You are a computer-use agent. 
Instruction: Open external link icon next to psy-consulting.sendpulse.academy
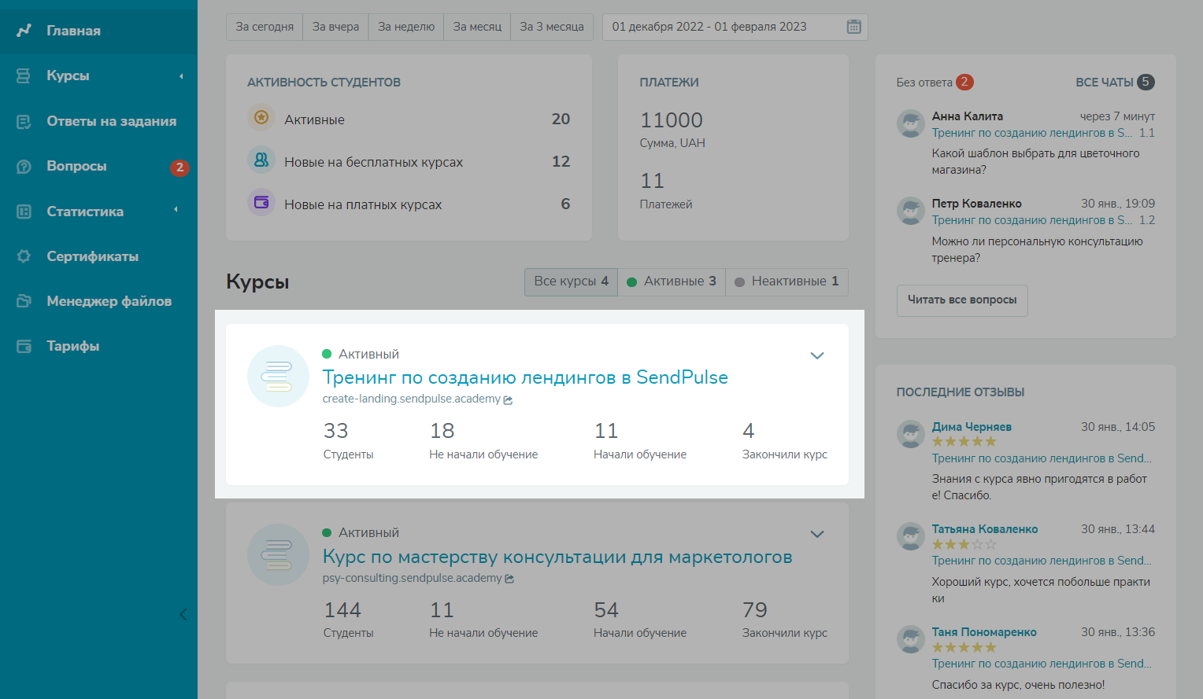point(509,579)
